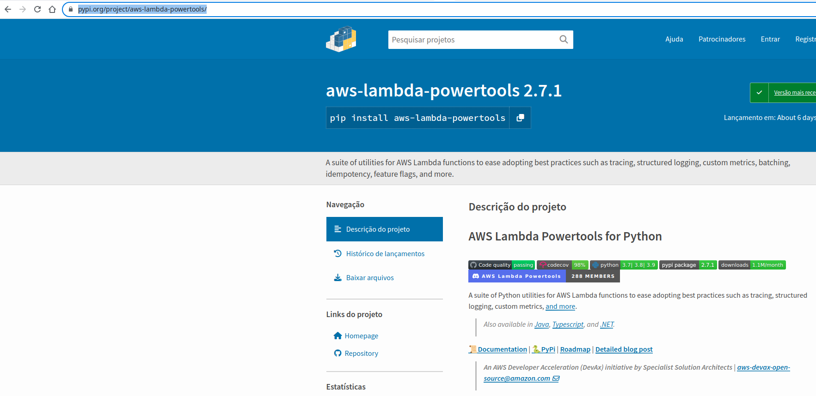This screenshot has width=816, height=396.
Task: Click the envelope icon after email address
Action: [x=556, y=378]
